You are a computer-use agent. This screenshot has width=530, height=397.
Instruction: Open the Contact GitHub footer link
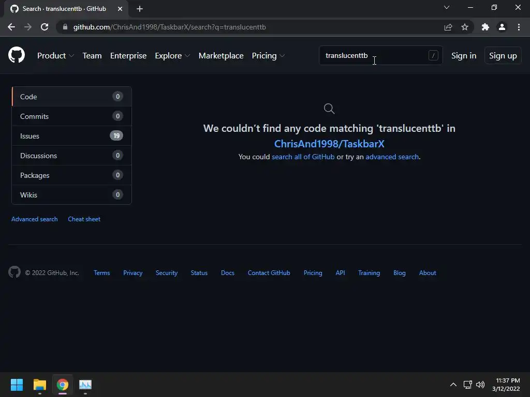(269, 273)
